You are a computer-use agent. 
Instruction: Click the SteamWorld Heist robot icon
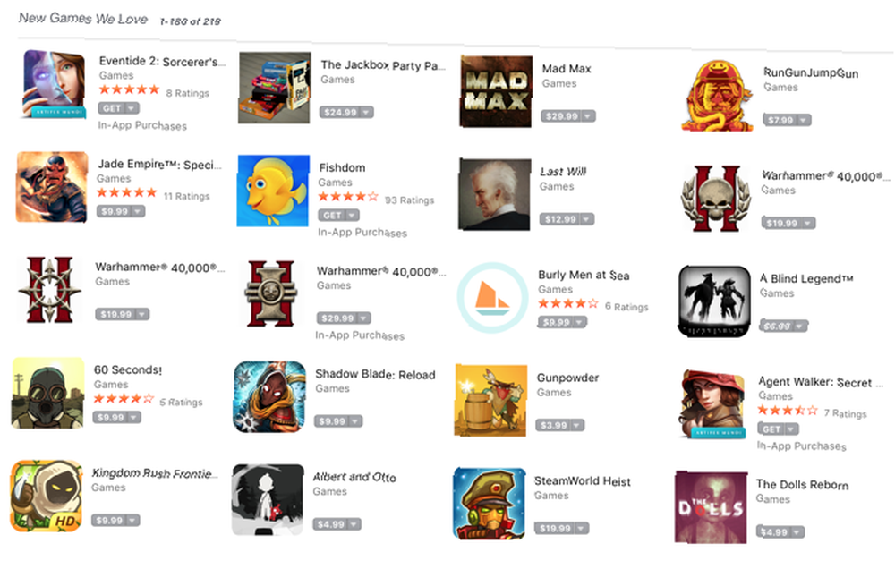pos(490,504)
